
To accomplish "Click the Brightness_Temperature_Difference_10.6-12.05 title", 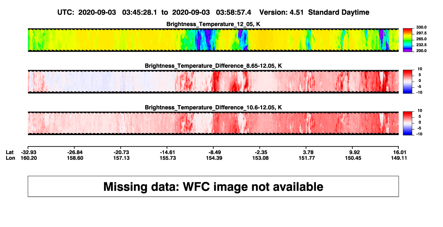I will point(213,108).
